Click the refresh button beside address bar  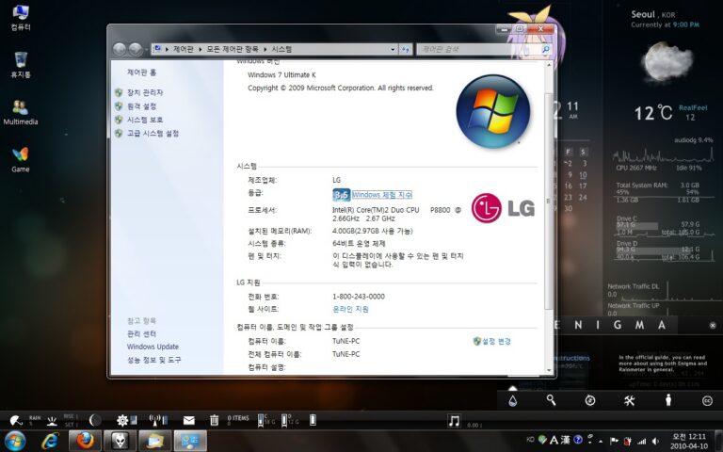coord(406,49)
